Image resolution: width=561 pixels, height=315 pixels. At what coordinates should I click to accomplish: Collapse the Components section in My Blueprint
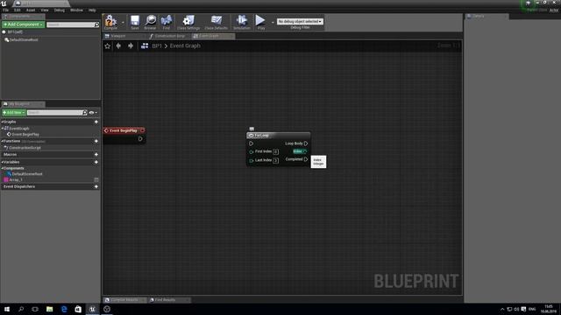tap(2, 168)
